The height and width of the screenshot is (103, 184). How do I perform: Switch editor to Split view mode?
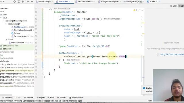pos(181,6)
